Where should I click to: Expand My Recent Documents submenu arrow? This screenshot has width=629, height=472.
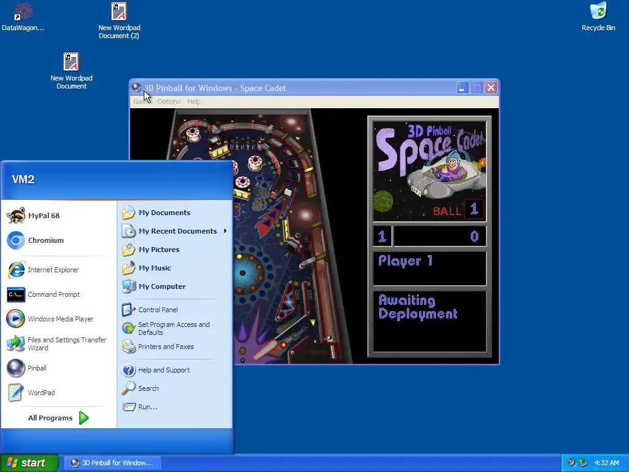tap(225, 231)
